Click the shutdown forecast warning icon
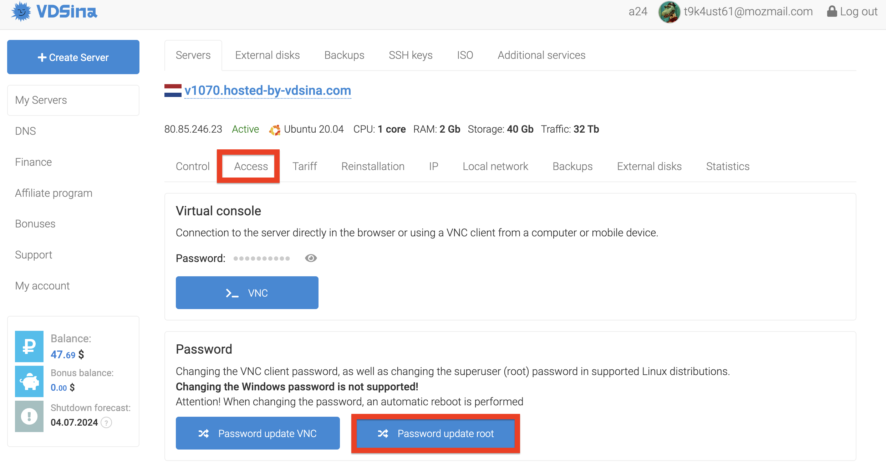886x467 pixels. pyautogui.click(x=29, y=416)
